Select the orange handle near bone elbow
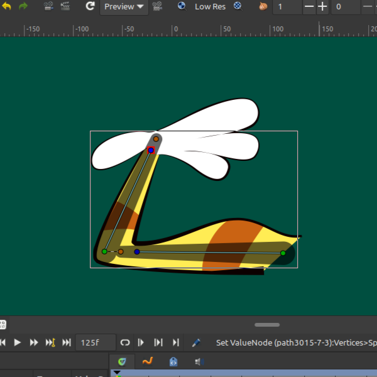Viewport: 377px width, 377px height. (121, 251)
